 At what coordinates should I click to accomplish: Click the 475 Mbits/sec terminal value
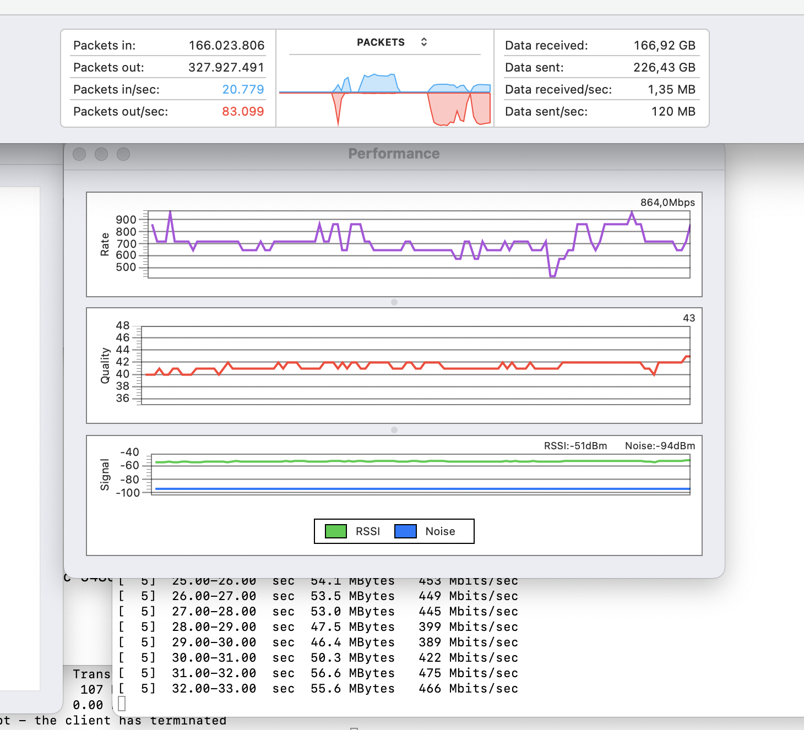click(468, 673)
